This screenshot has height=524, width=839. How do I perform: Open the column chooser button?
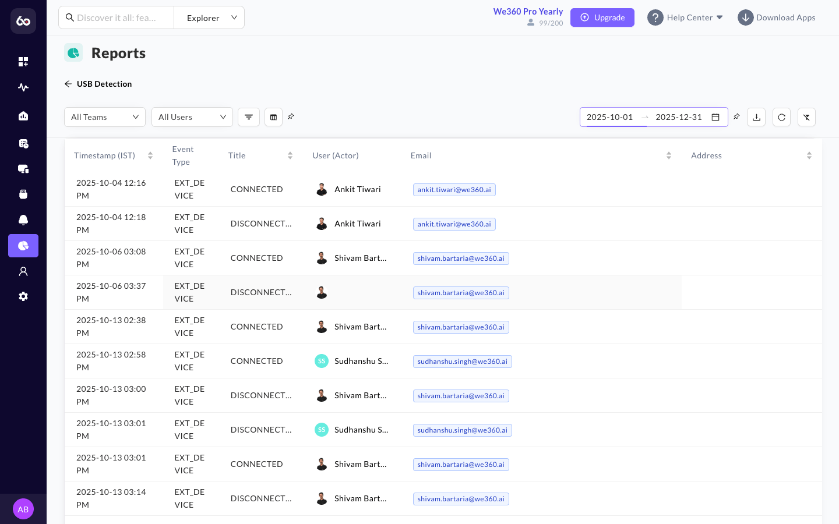pos(273,117)
